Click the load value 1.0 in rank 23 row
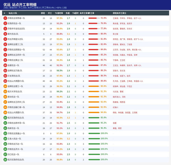The height and width of the screenshot is (165, 171). point(68,134)
